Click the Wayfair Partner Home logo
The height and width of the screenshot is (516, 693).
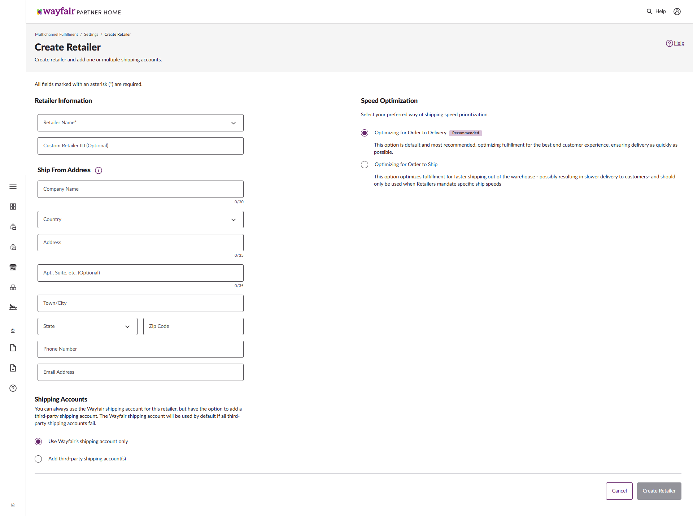79,12
